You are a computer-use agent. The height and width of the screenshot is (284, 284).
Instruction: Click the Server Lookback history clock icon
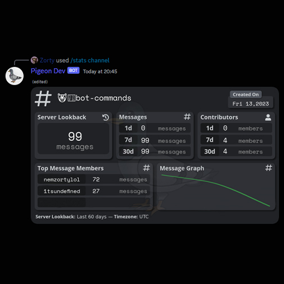pos(106,117)
